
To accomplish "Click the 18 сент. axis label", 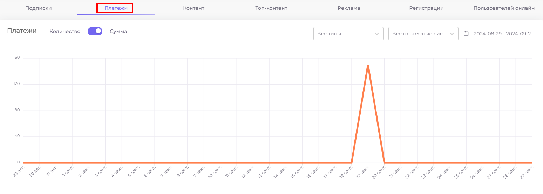I will tap(347, 173).
